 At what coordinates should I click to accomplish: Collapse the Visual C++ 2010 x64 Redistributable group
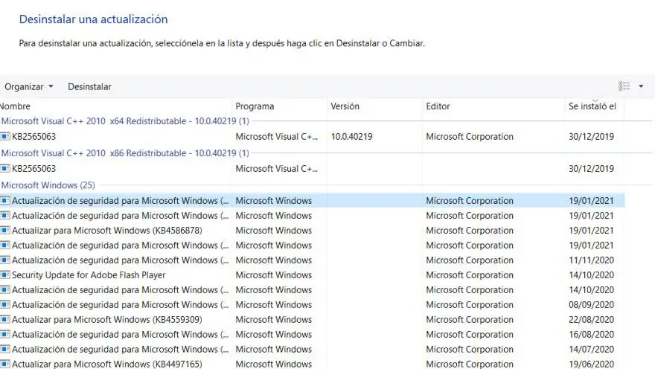125,121
